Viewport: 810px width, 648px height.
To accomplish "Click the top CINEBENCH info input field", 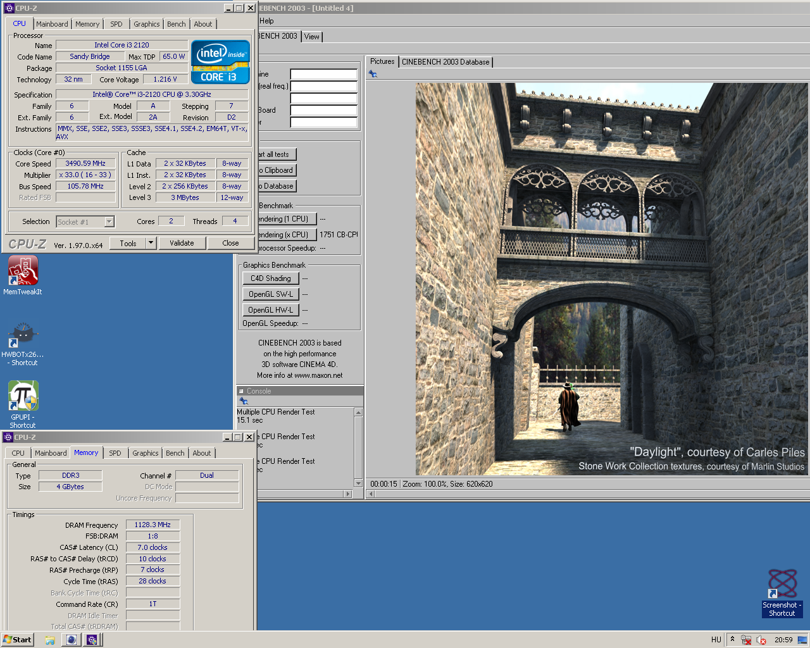I will tap(323, 74).
